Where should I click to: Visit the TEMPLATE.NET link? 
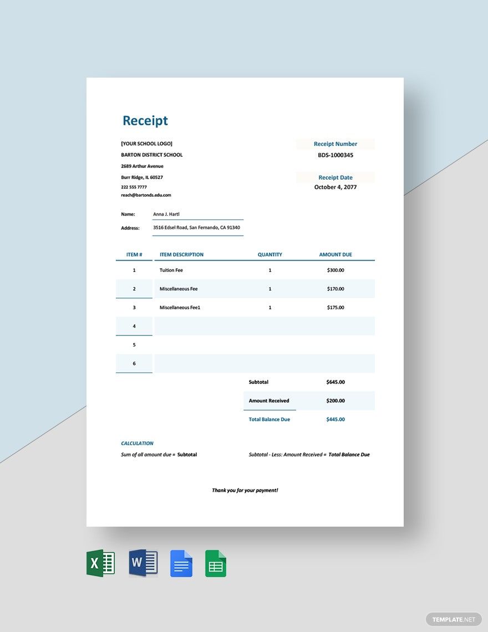click(454, 619)
